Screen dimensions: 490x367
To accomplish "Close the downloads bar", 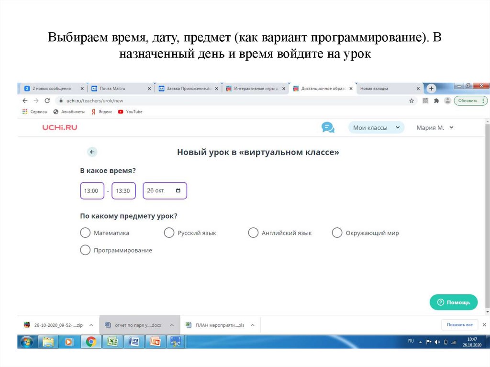I will (484, 324).
